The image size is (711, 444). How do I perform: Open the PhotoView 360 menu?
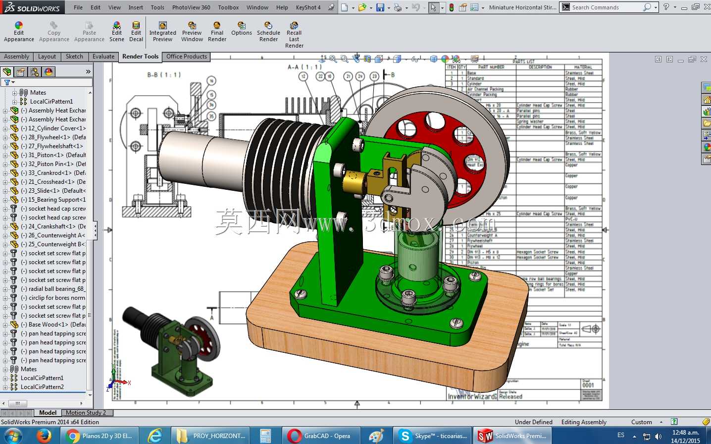[191, 7]
